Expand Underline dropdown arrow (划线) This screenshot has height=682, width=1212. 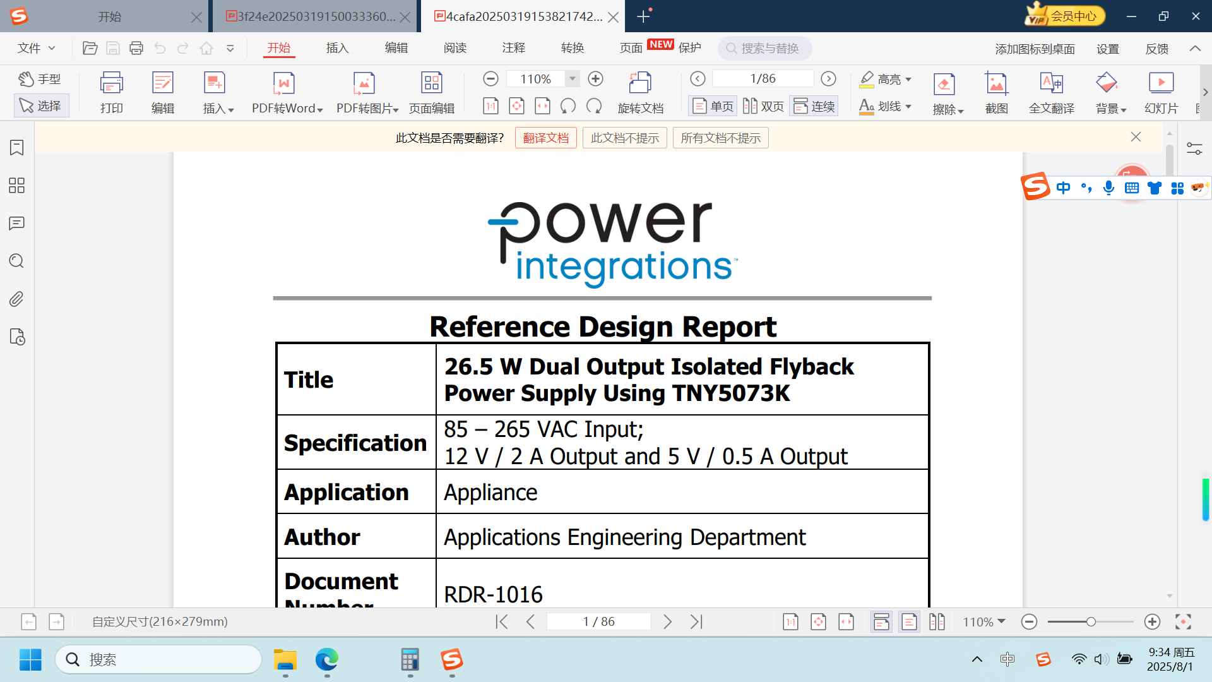pyautogui.click(x=908, y=107)
